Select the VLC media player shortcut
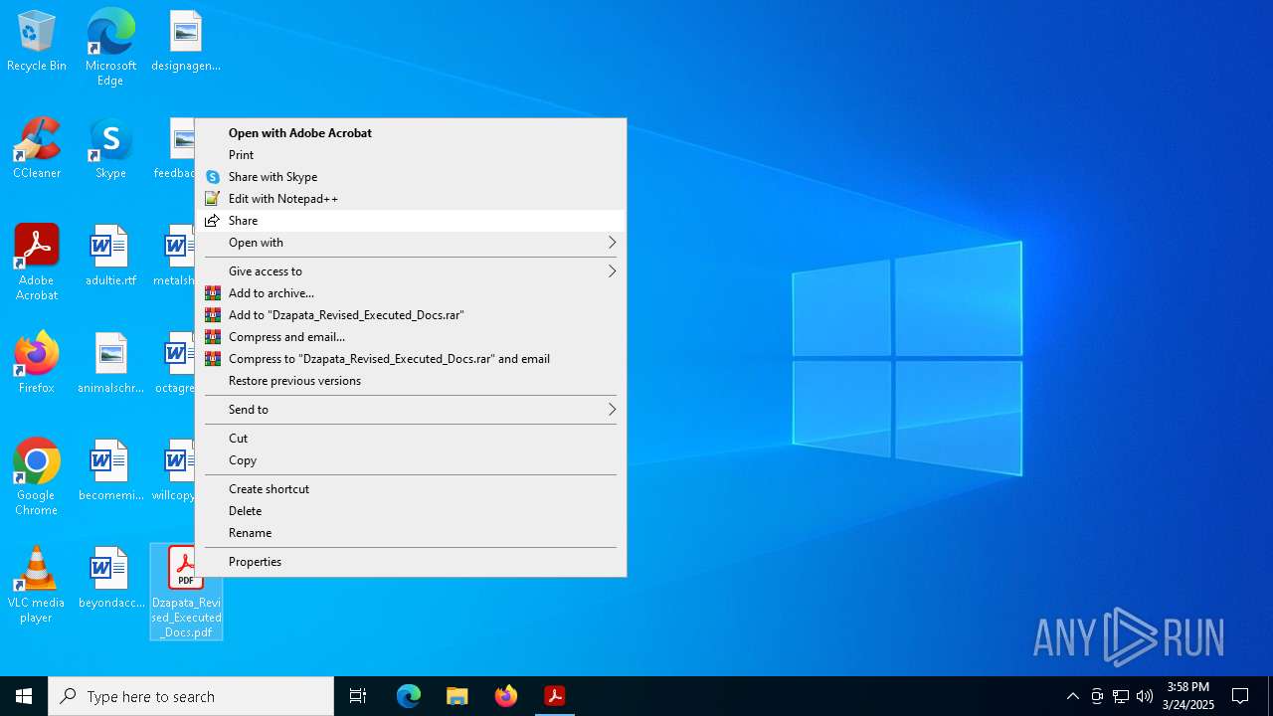The image size is (1273, 716). tap(37, 585)
